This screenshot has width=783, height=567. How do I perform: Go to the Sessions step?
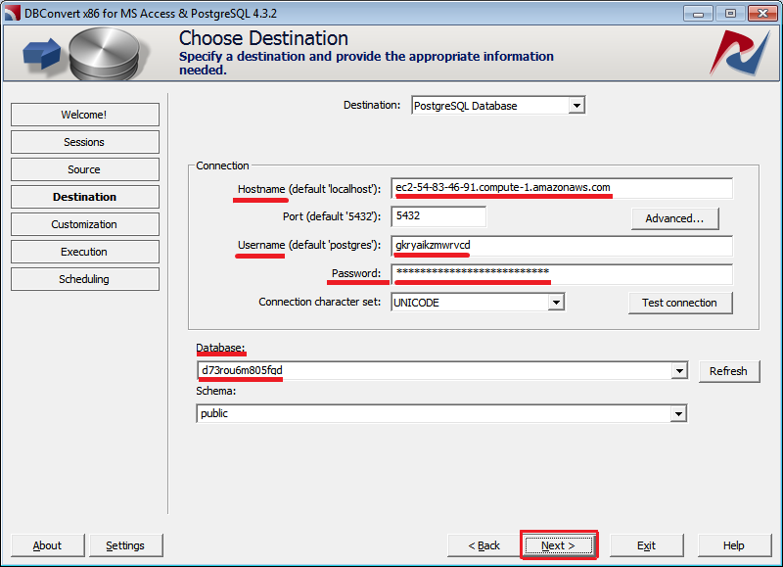tap(85, 142)
